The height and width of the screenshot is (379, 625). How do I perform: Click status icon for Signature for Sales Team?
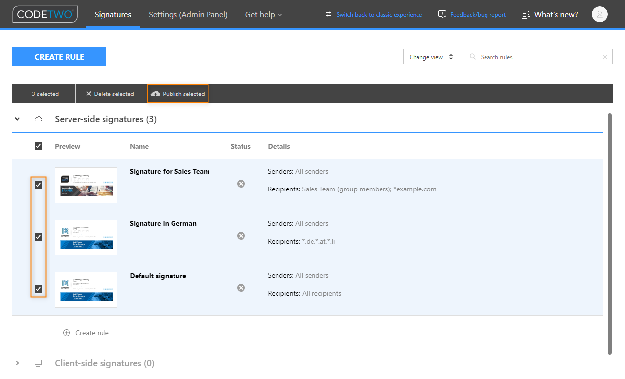pyautogui.click(x=241, y=184)
